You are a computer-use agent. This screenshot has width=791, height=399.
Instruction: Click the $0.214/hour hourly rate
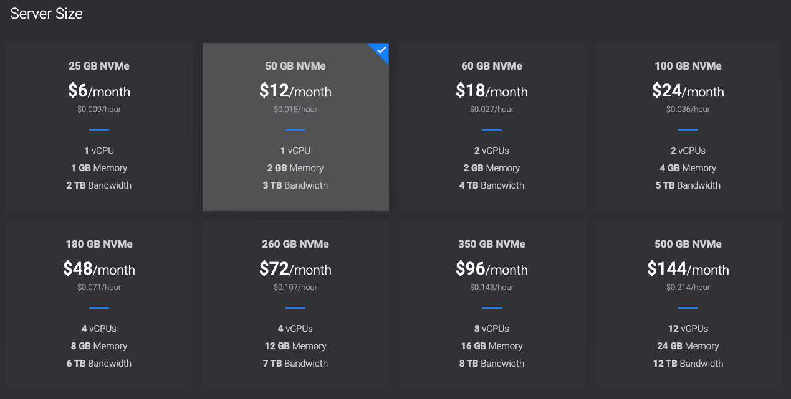click(x=688, y=288)
